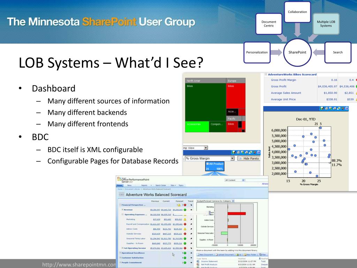The height and width of the screenshot is (268, 357).
Task: Switch to the News tab
Action: (129, 185)
